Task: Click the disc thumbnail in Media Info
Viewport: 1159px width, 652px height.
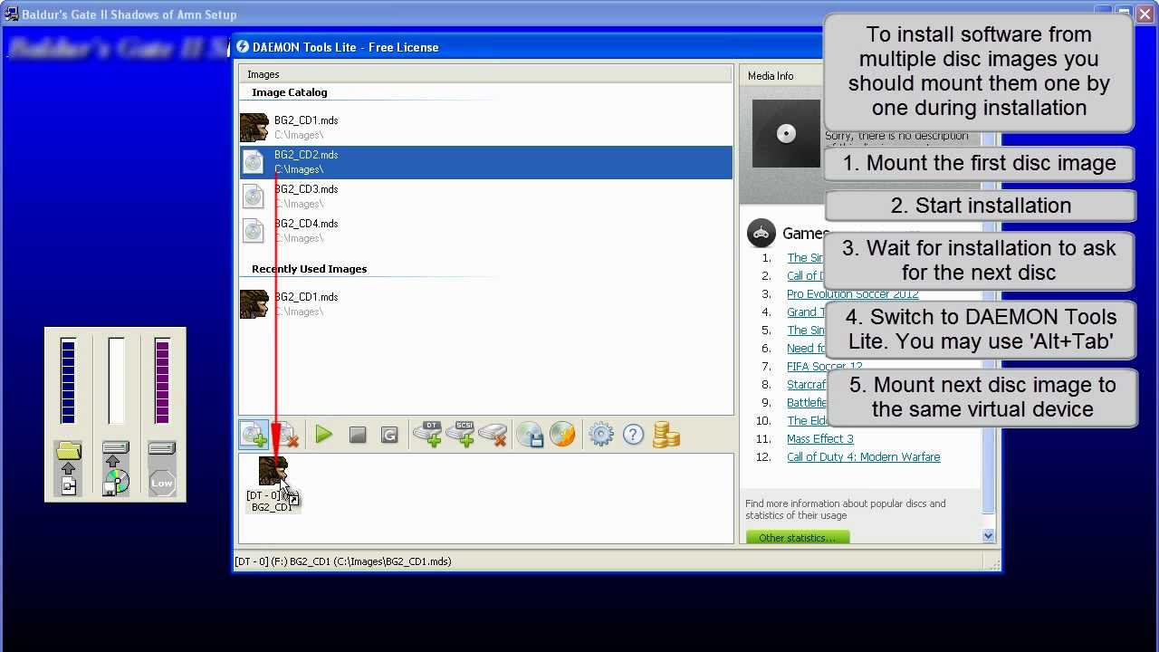Action: pyautogui.click(x=786, y=134)
